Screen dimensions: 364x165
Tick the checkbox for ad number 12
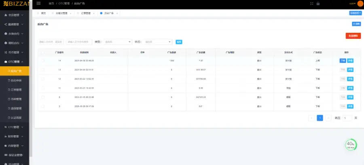(43, 79)
